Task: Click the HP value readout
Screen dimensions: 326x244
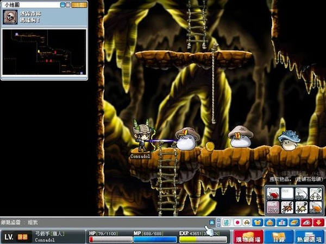Action: point(106,234)
